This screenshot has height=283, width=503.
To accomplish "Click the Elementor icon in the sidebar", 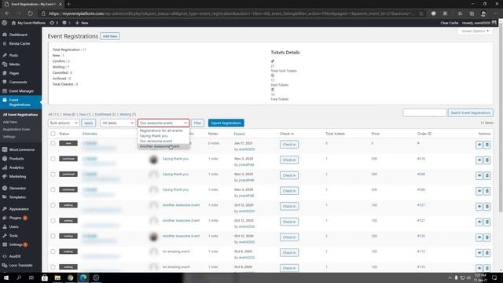I will [x=5, y=188].
